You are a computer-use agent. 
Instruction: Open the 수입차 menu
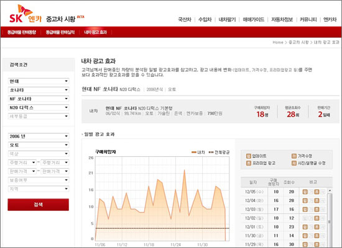pyautogui.click(x=205, y=20)
